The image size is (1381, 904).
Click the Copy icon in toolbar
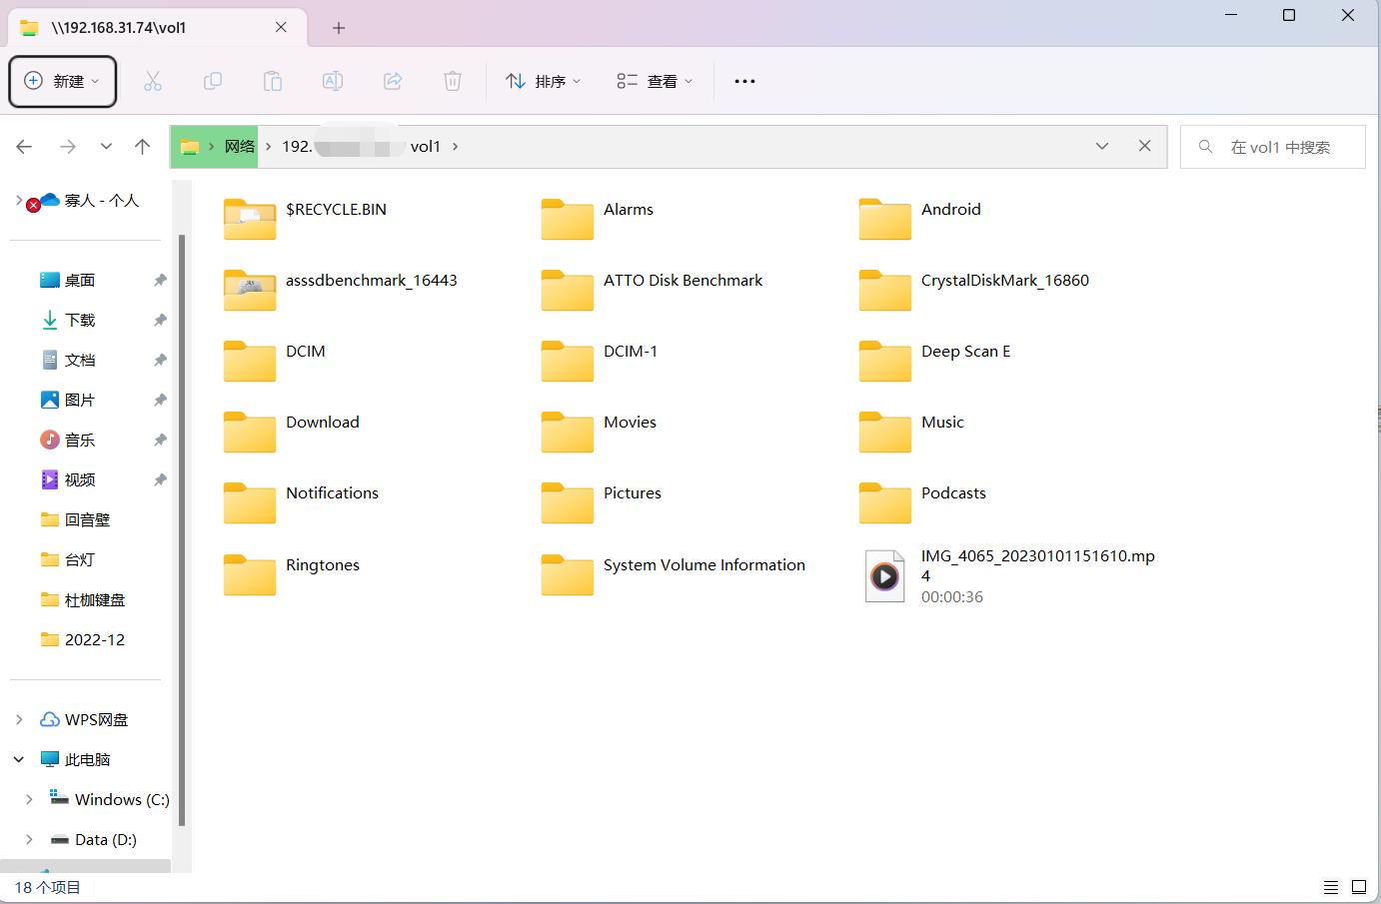[x=213, y=81]
